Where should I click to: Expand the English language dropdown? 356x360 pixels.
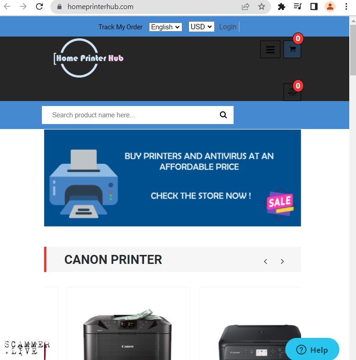click(x=166, y=27)
